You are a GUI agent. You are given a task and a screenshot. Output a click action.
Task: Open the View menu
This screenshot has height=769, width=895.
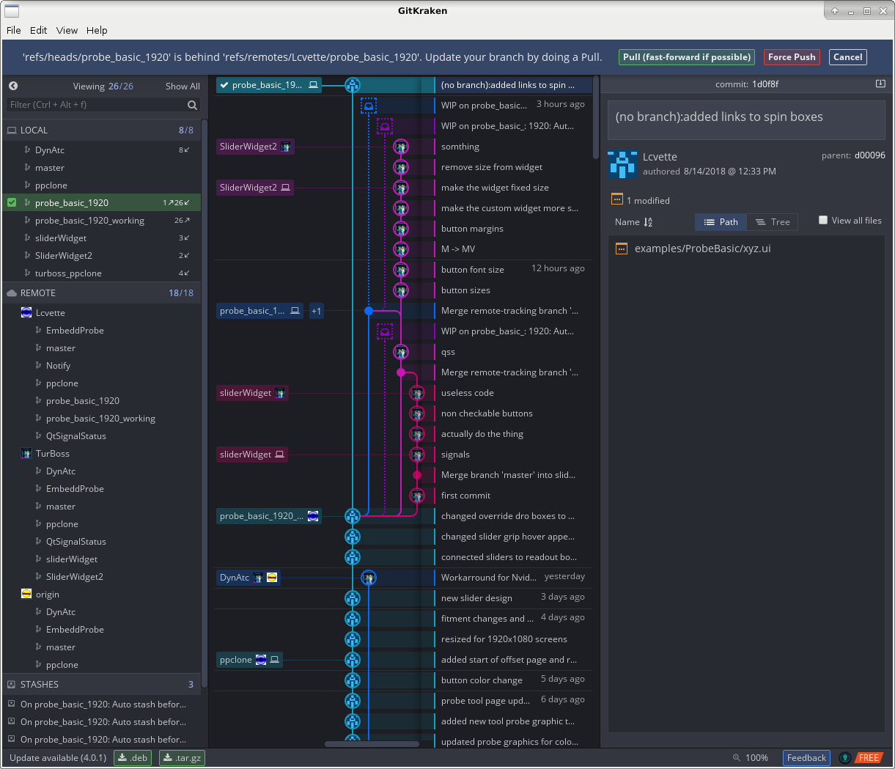67,30
